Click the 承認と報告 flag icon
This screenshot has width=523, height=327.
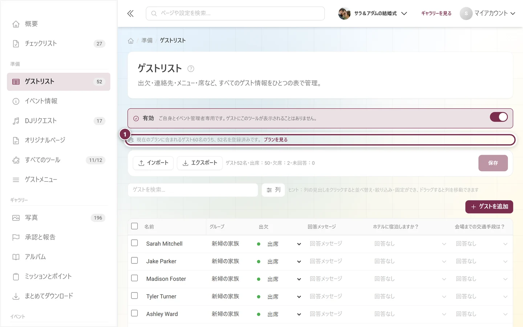coord(16,238)
